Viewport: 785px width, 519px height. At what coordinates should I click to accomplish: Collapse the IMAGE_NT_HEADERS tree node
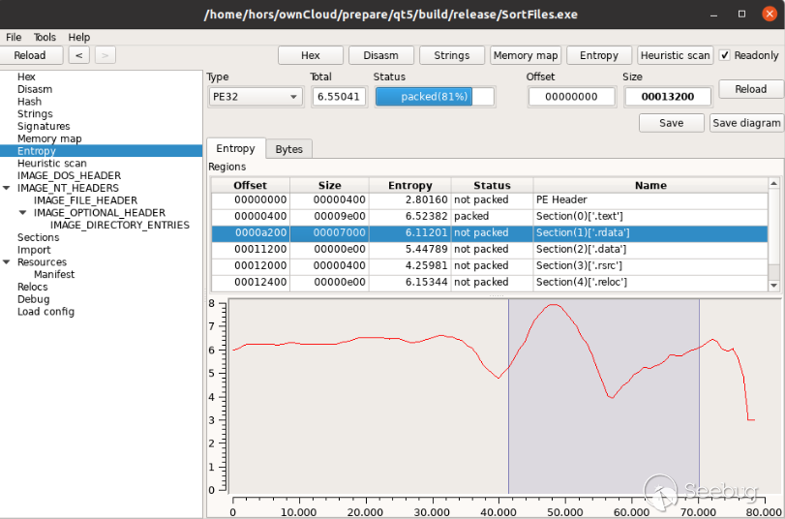[8, 188]
